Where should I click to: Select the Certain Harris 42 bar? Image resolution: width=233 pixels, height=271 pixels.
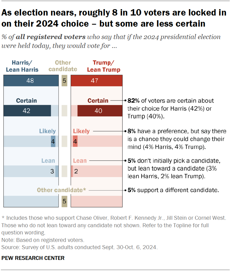(27, 111)
